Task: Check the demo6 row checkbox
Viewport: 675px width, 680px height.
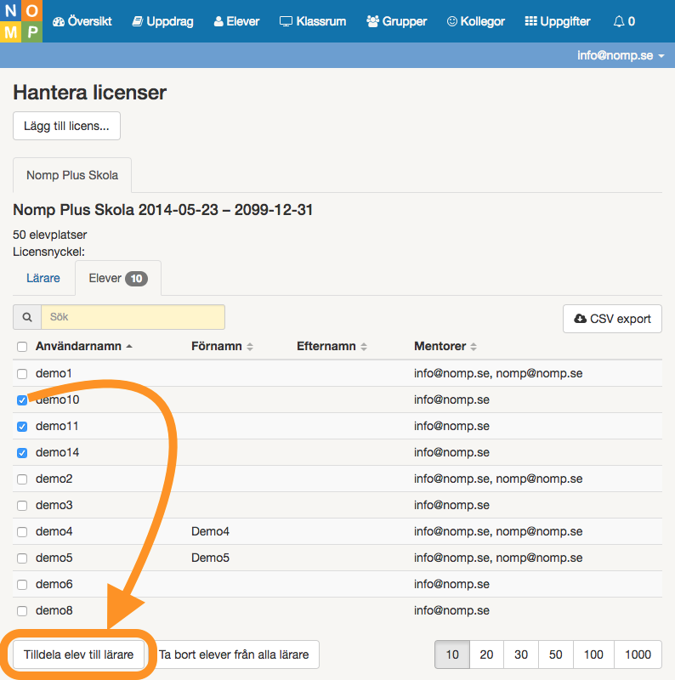Action: (x=22, y=585)
